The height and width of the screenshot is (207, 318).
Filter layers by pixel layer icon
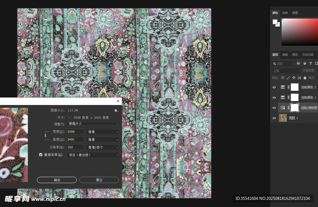[x=298, y=63]
